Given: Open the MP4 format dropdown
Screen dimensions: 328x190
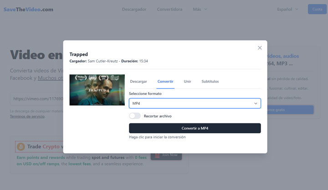Looking at the screenshot, I should pos(195,103).
